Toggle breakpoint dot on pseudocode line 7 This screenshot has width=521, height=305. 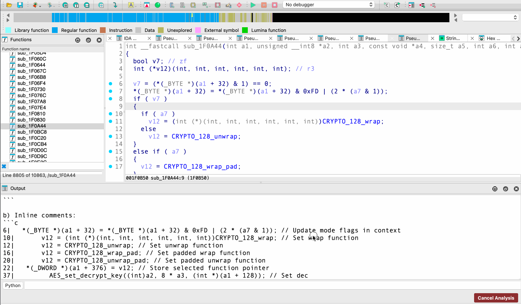(111, 91)
